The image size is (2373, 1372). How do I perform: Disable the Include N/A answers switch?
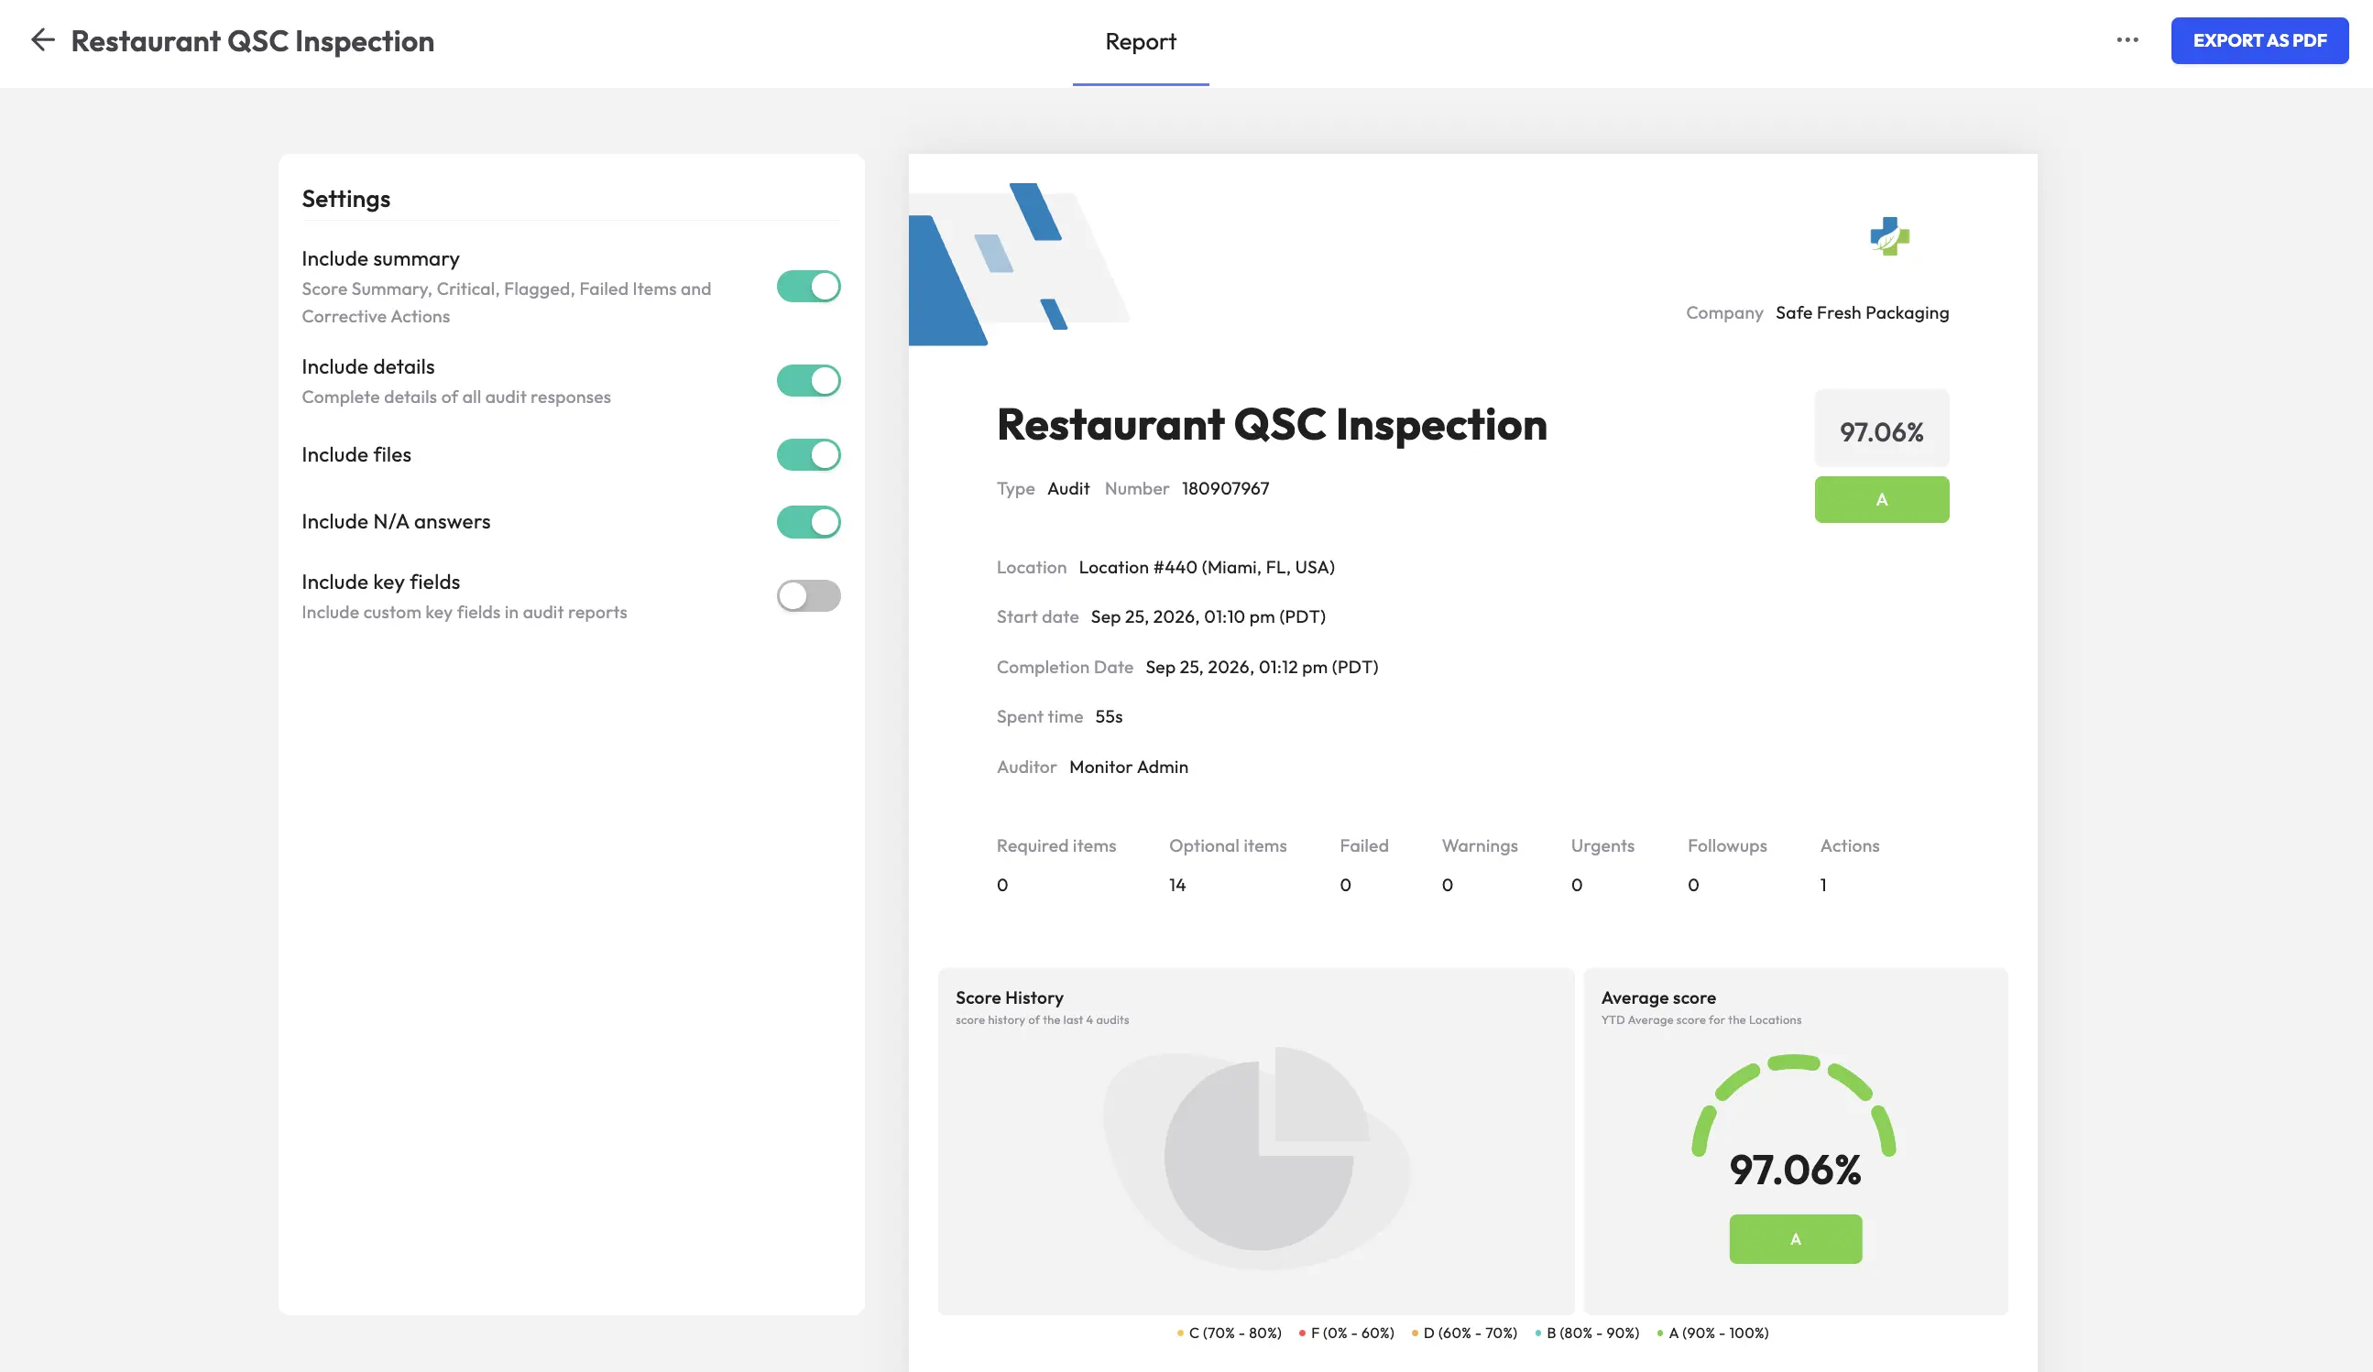coord(808,521)
